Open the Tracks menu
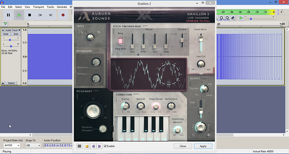This screenshot has height=154, width=289. (x=50, y=7)
